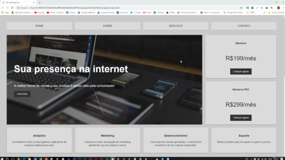Click the Analytics service card heading

click(x=39, y=136)
